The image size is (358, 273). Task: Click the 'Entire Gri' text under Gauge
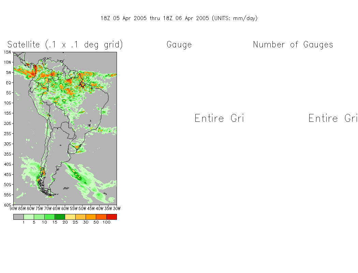click(220, 118)
